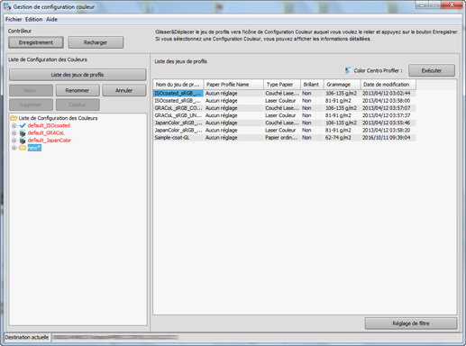The width and height of the screenshot is (466, 346).
Task: Select the new* configuration item
Action: pyautogui.click(x=34, y=148)
